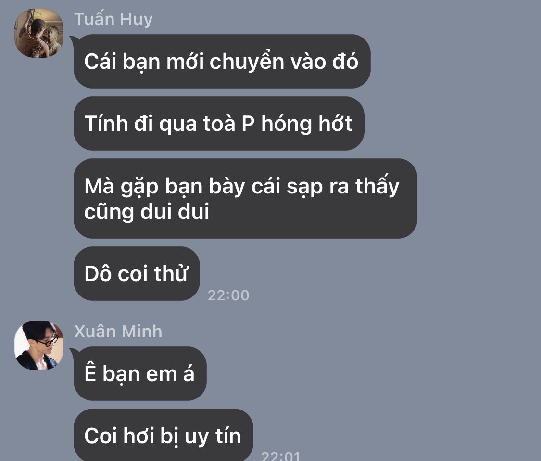Open Tuấn Huy's profile picture
Viewport: 541px width, 461px height.
point(39,33)
